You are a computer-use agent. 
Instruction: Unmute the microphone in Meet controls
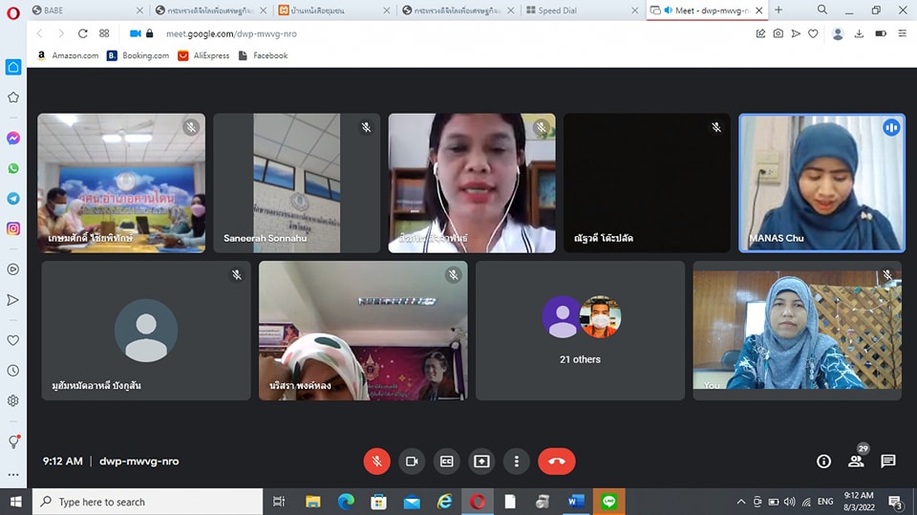[376, 461]
